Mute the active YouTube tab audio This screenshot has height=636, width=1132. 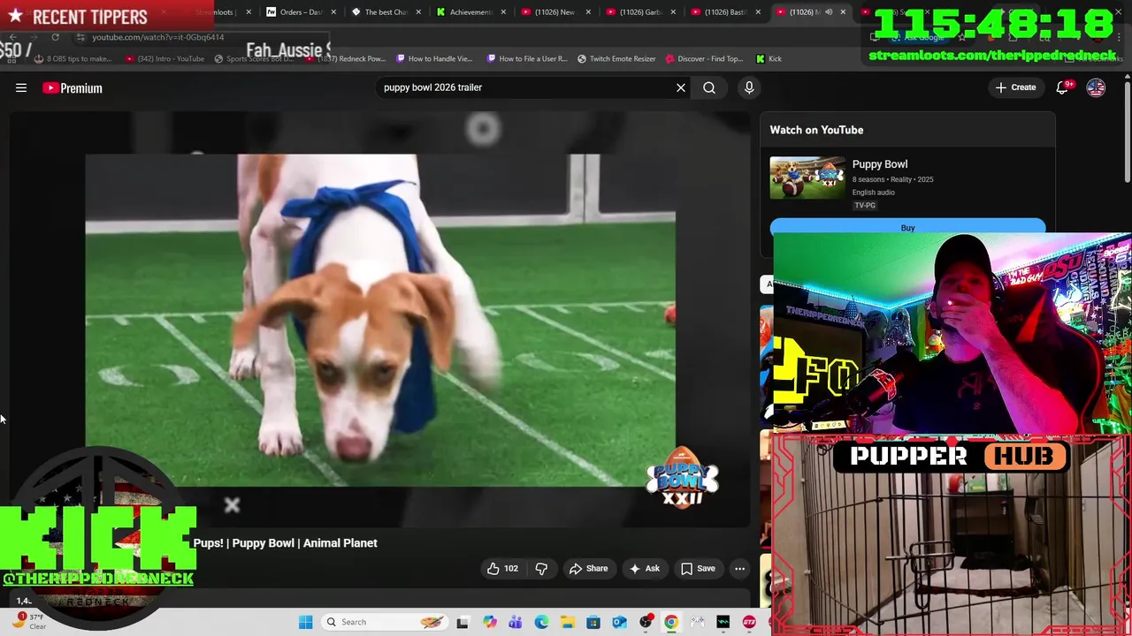[829, 12]
